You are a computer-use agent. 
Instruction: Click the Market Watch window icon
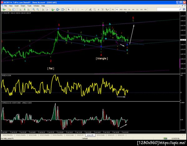(x=14, y=10)
